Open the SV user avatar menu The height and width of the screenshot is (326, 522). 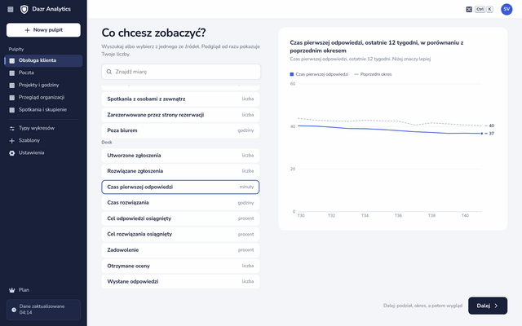pyautogui.click(x=507, y=9)
